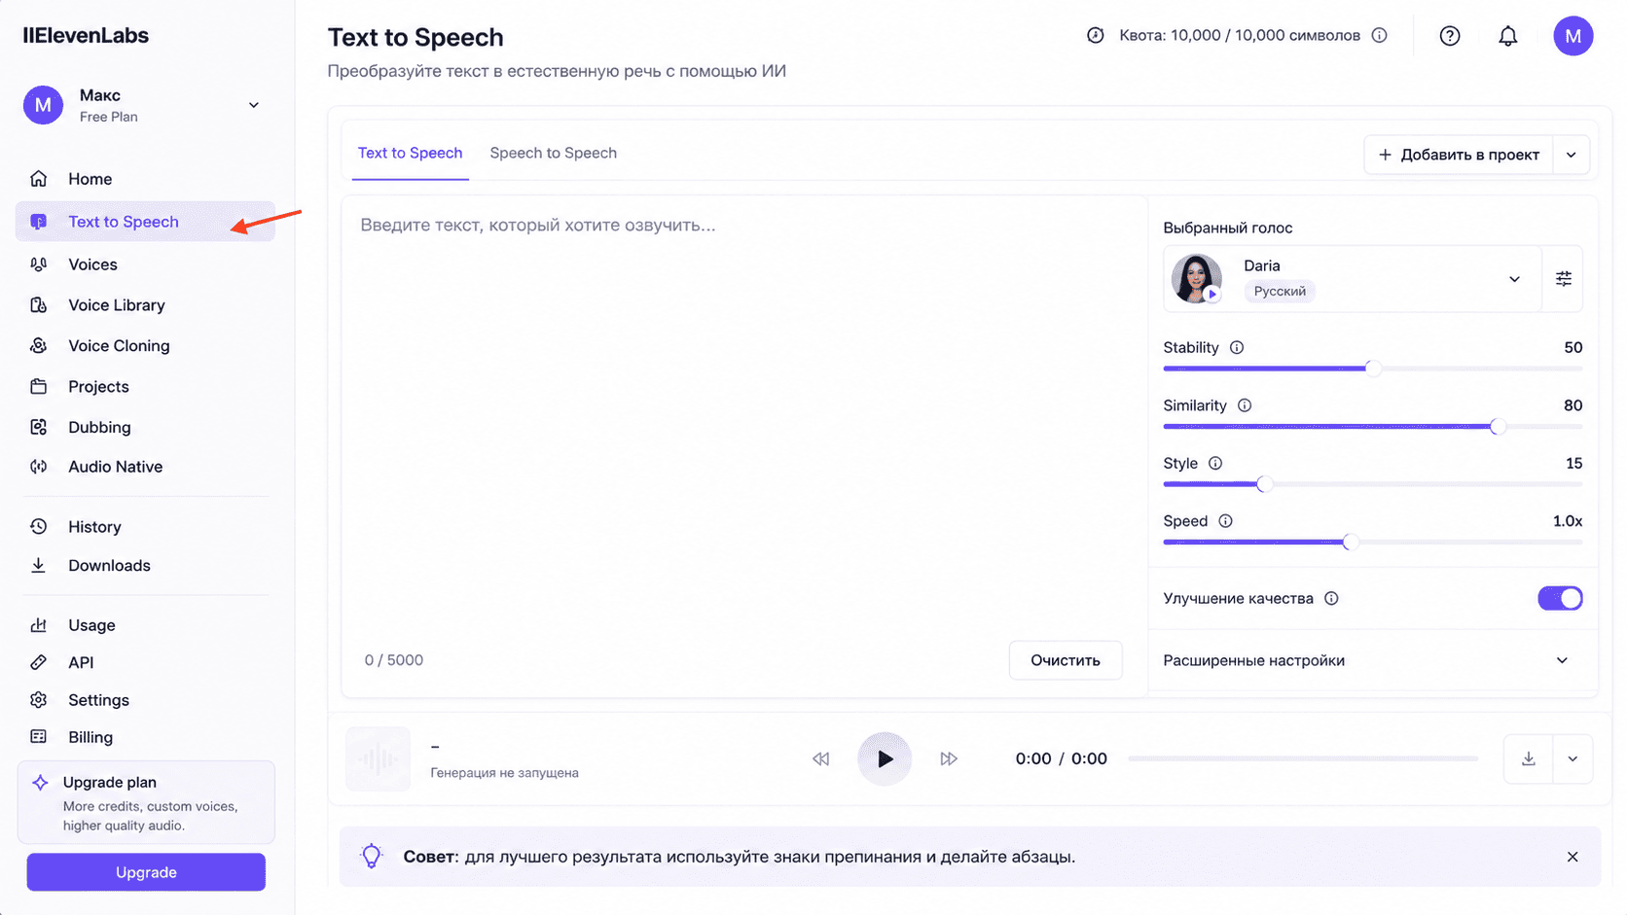The height and width of the screenshot is (915, 1627).
Task: Click the quota clock icon
Action: [1096, 36]
